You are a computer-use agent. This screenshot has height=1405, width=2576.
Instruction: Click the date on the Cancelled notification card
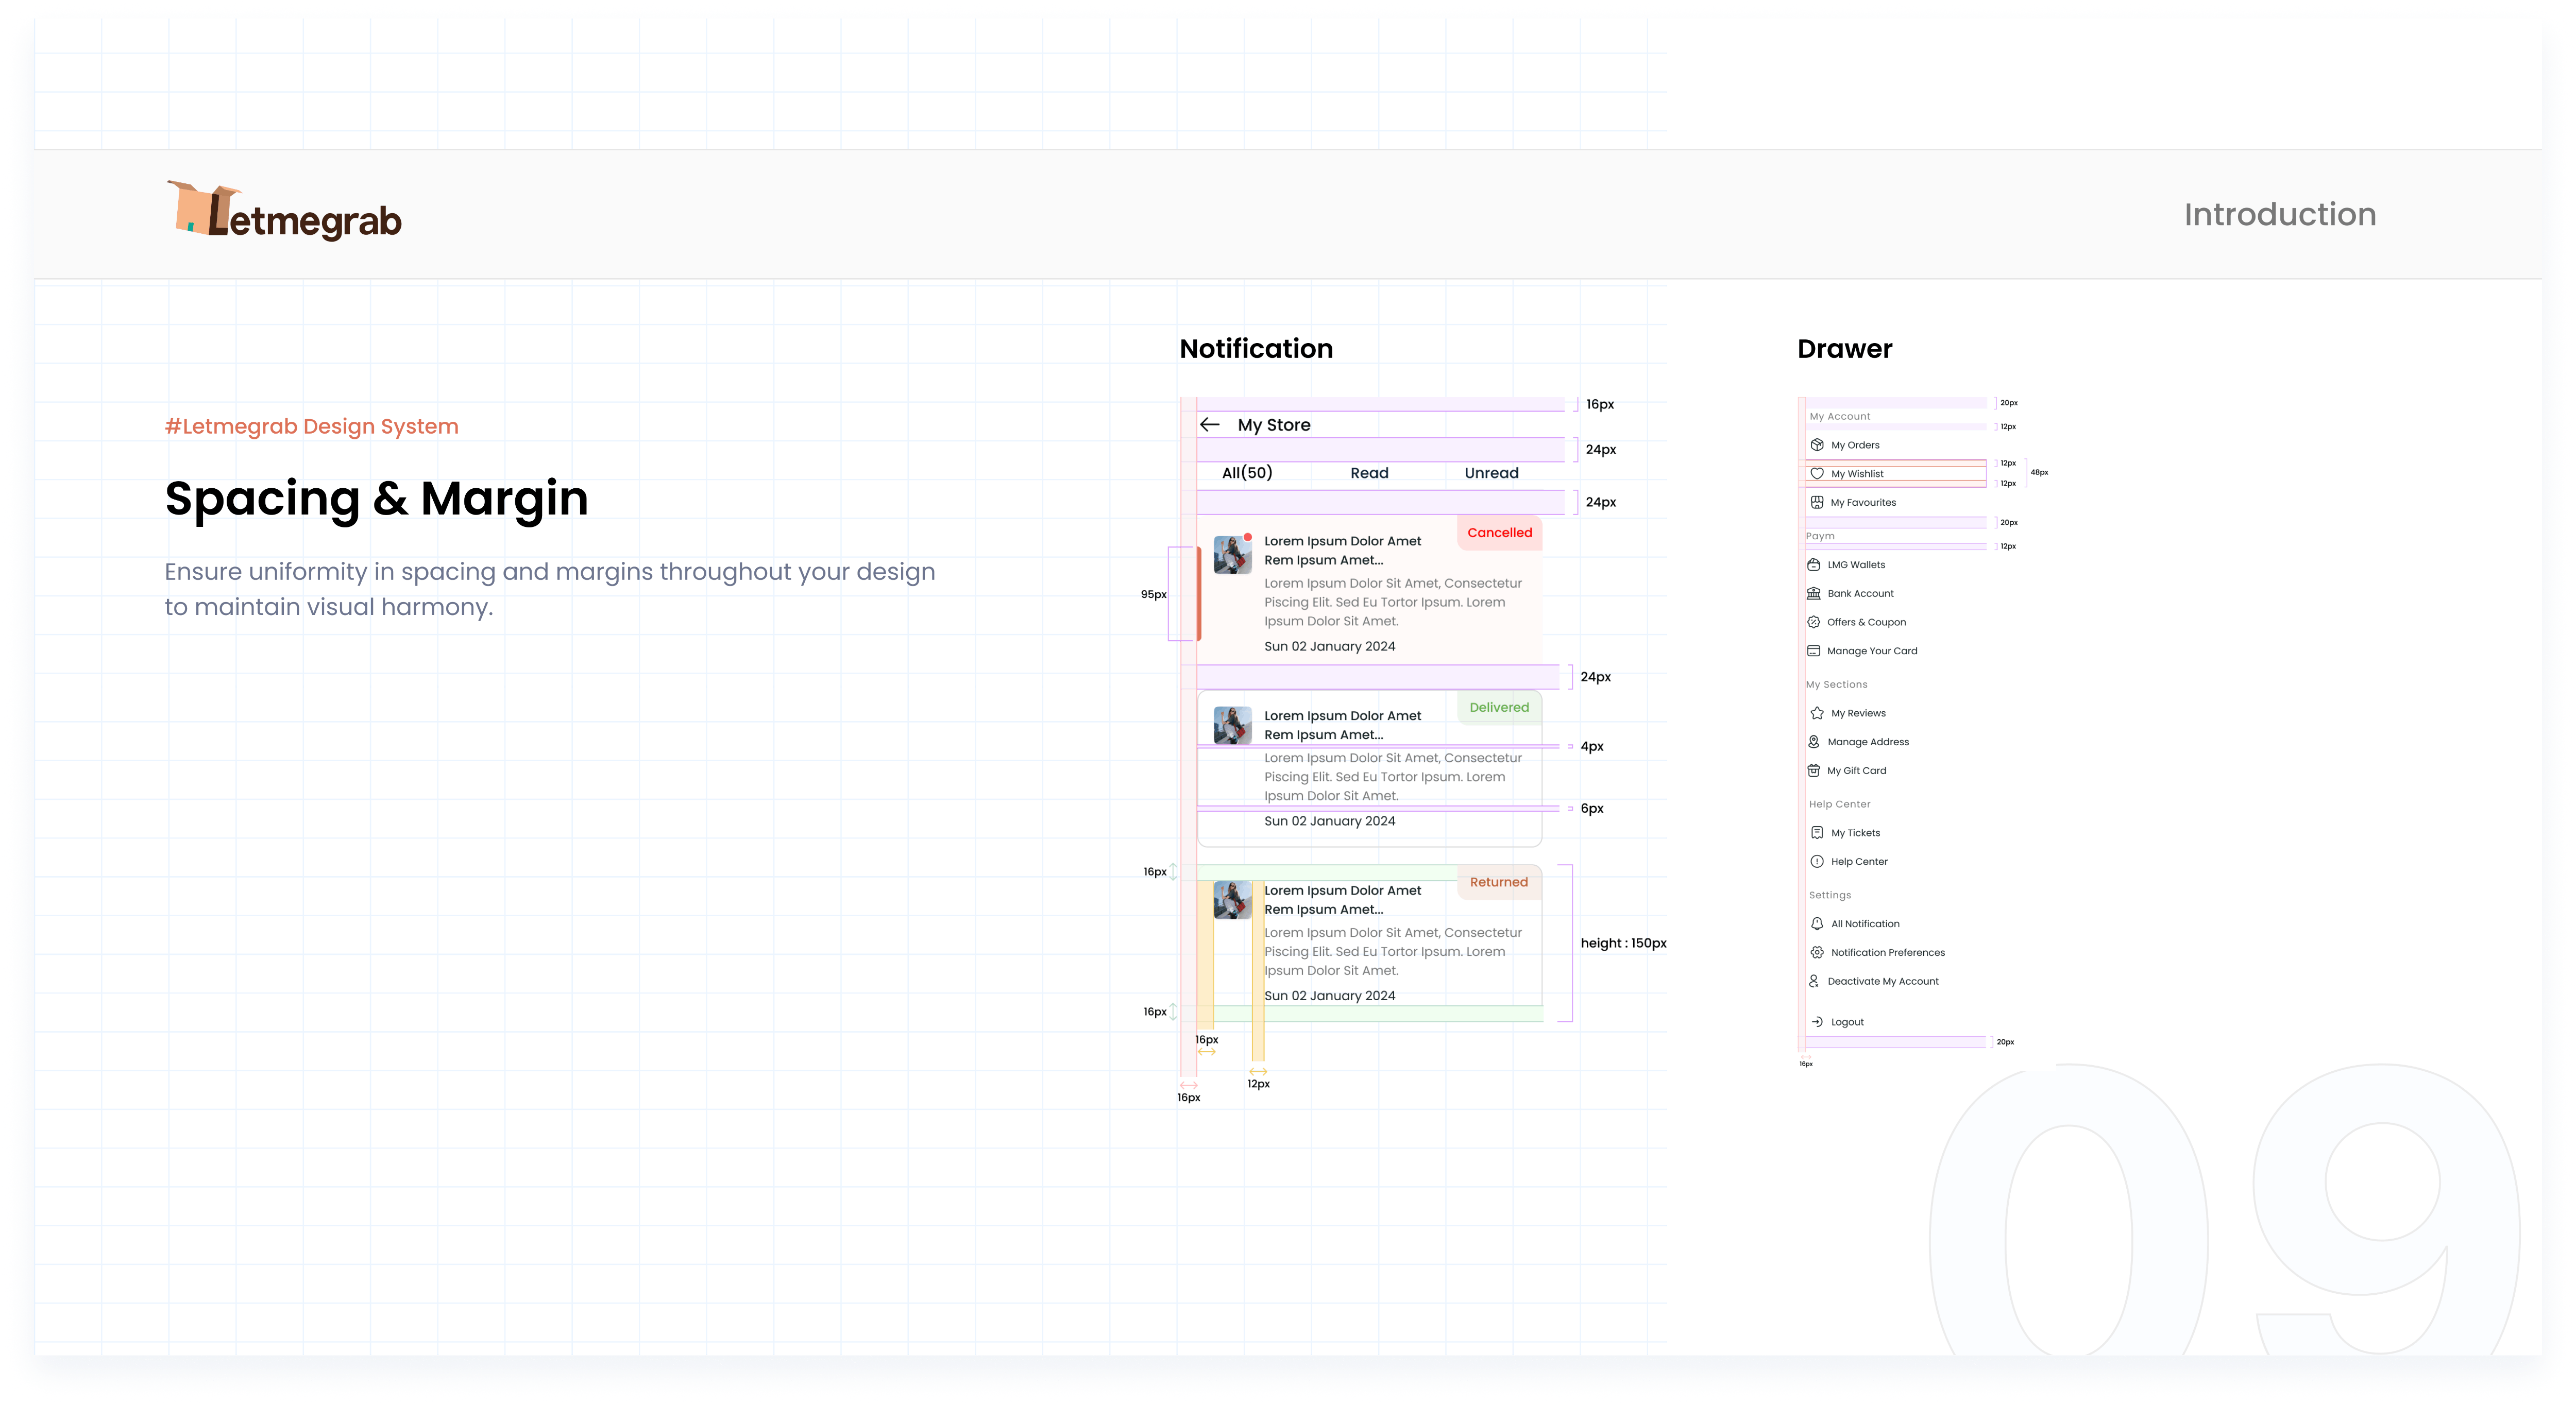click(1329, 646)
